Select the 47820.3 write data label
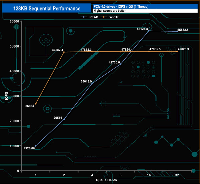Screen dimensions: 200x184 point(183,49)
